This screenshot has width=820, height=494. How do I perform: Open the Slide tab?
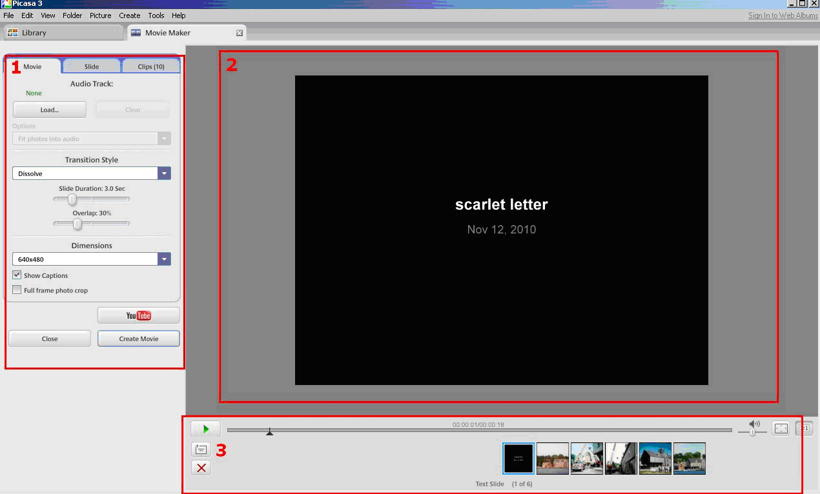(x=92, y=66)
